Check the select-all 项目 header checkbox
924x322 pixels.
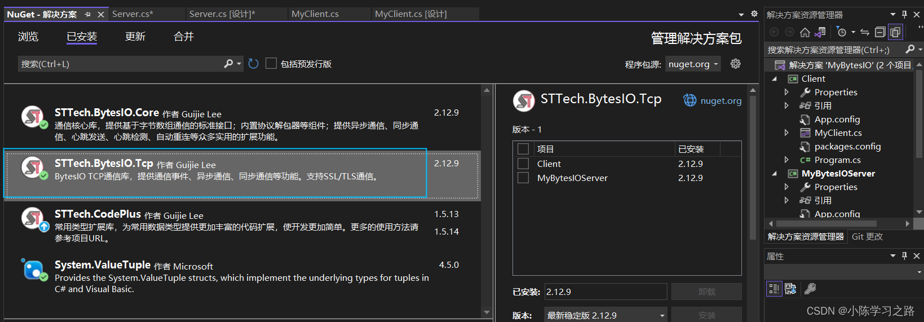pos(523,149)
